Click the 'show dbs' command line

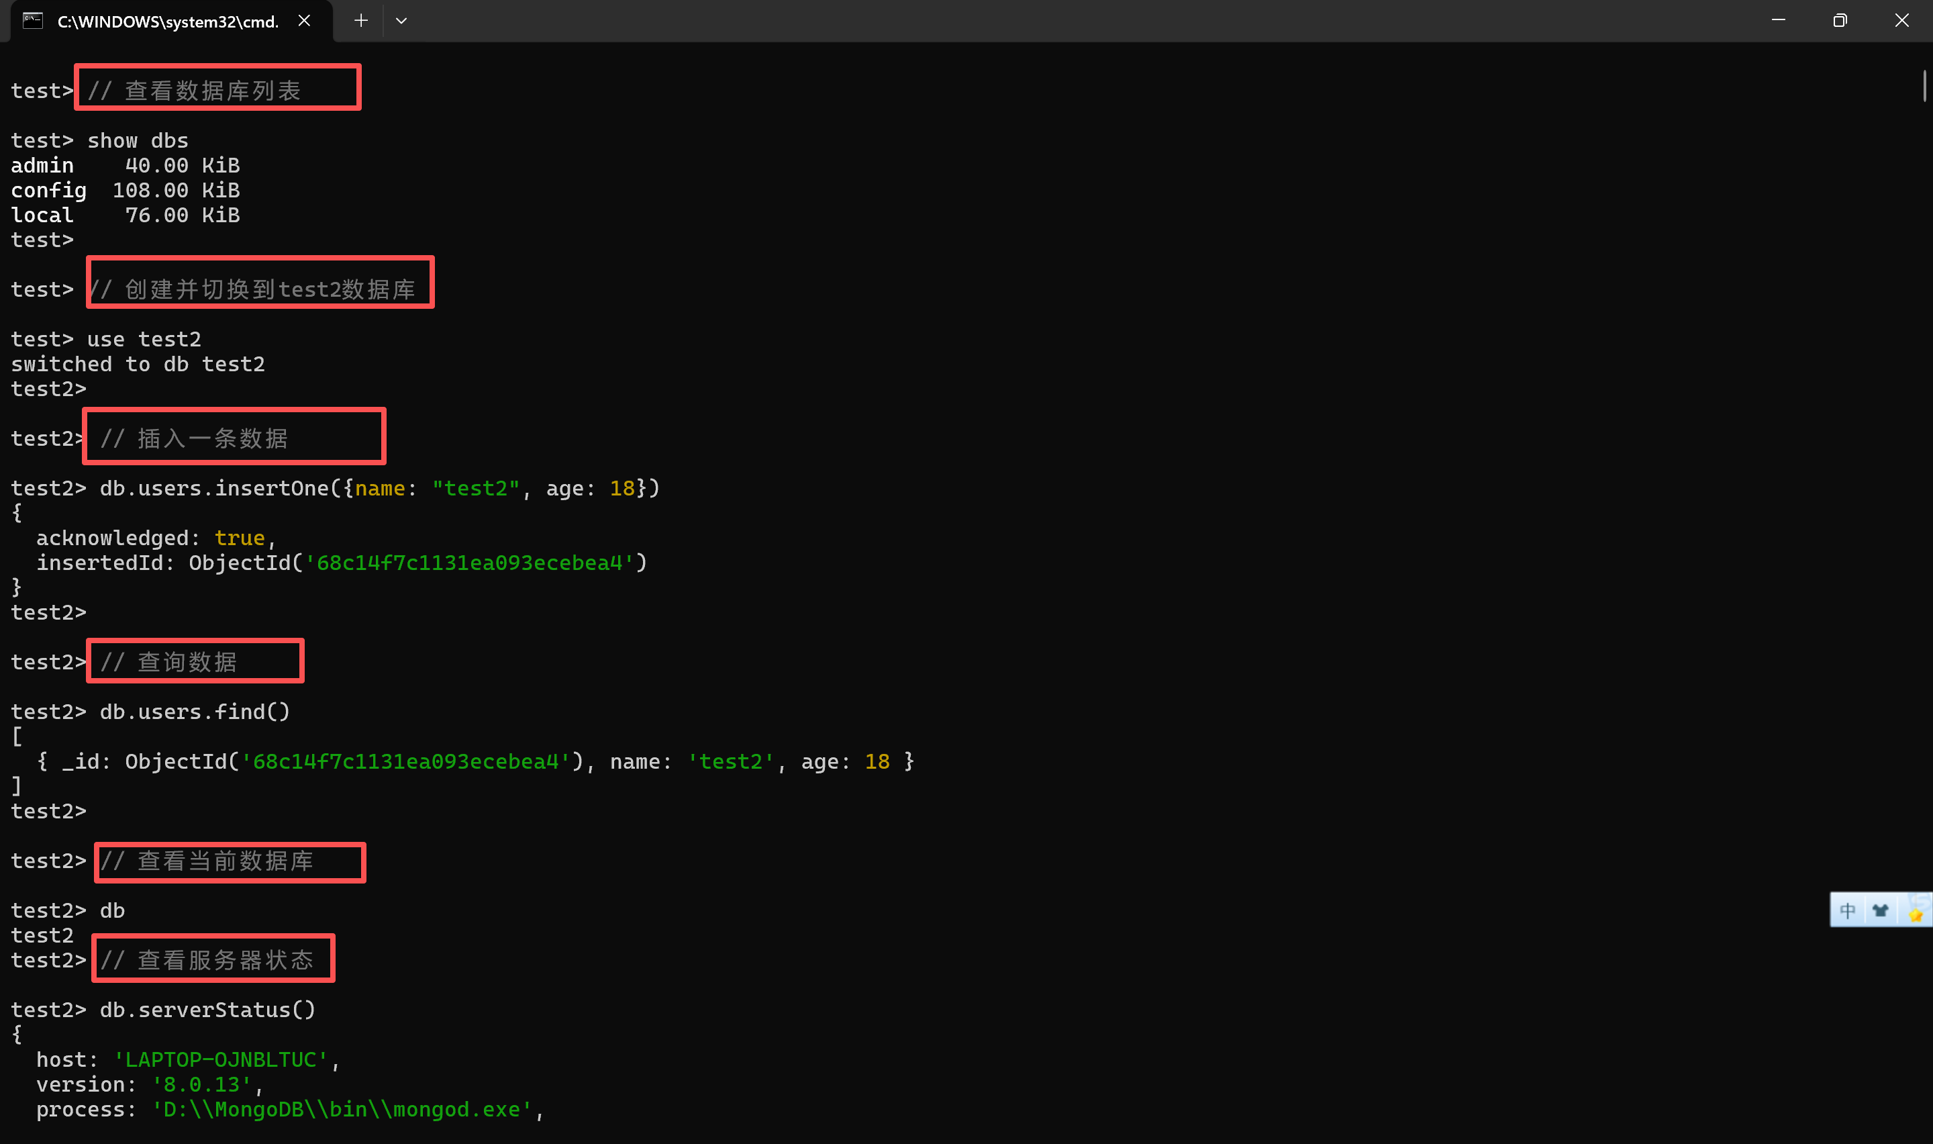pyautogui.click(x=137, y=141)
